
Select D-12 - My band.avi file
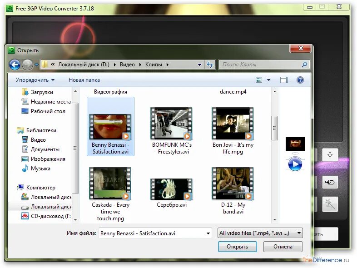pos(233,191)
